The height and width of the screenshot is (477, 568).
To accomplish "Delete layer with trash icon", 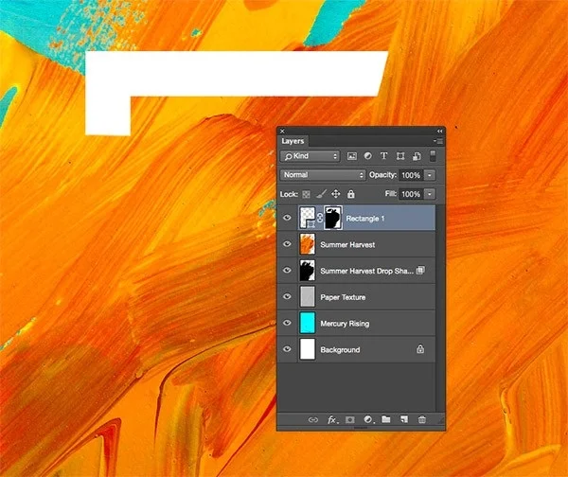I will (x=421, y=420).
